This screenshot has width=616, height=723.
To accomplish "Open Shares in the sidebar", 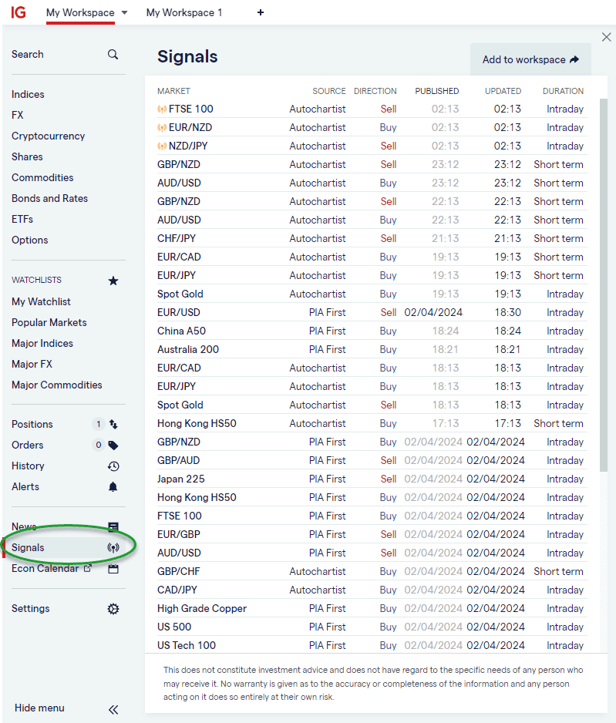I will click(27, 156).
